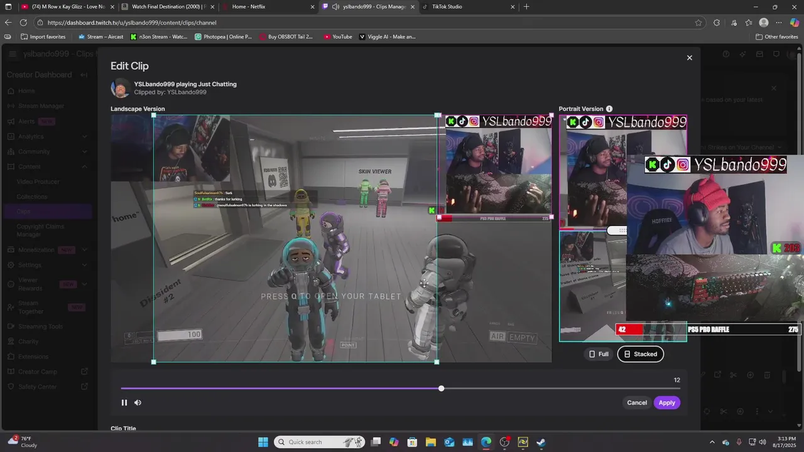Image resolution: width=804 pixels, height=452 pixels.
Task: Open the taskbar clock and date
Action: click(x=785, y=442)
